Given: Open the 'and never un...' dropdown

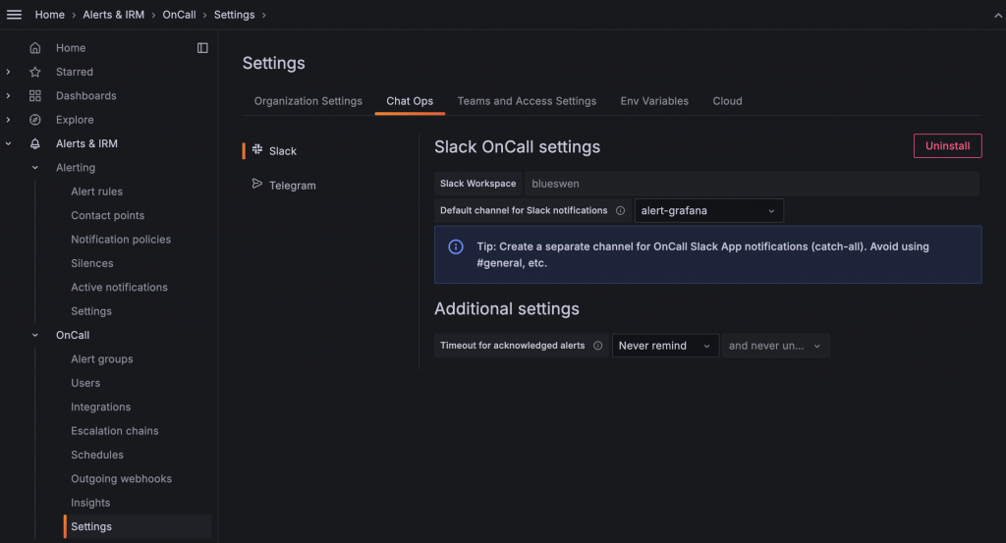Looking at the screenshot, I should [776, 346].
